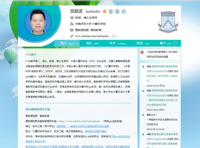Open notice 小组主持的教育部人文社会科学研究项目顺利结题
Screen dimensions: 200x148
pyautogui.click(x=162, y=54)
